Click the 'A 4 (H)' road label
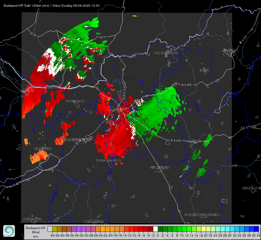 (176, 140)
